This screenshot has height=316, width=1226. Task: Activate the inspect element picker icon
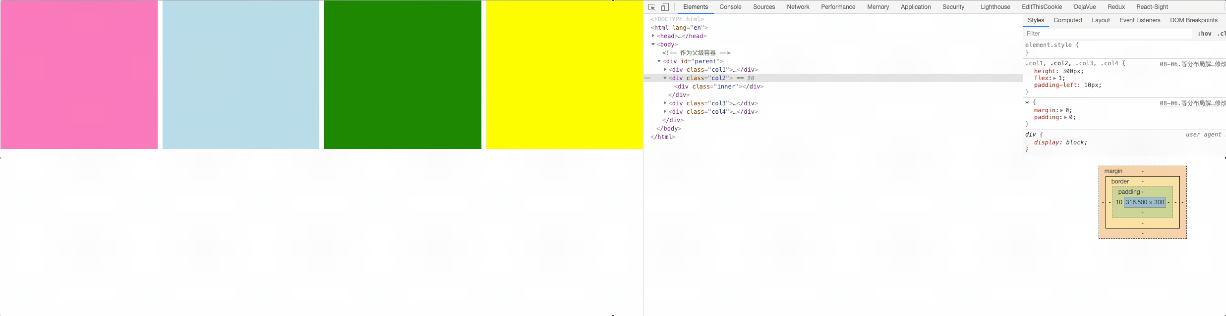coord(652,7)
